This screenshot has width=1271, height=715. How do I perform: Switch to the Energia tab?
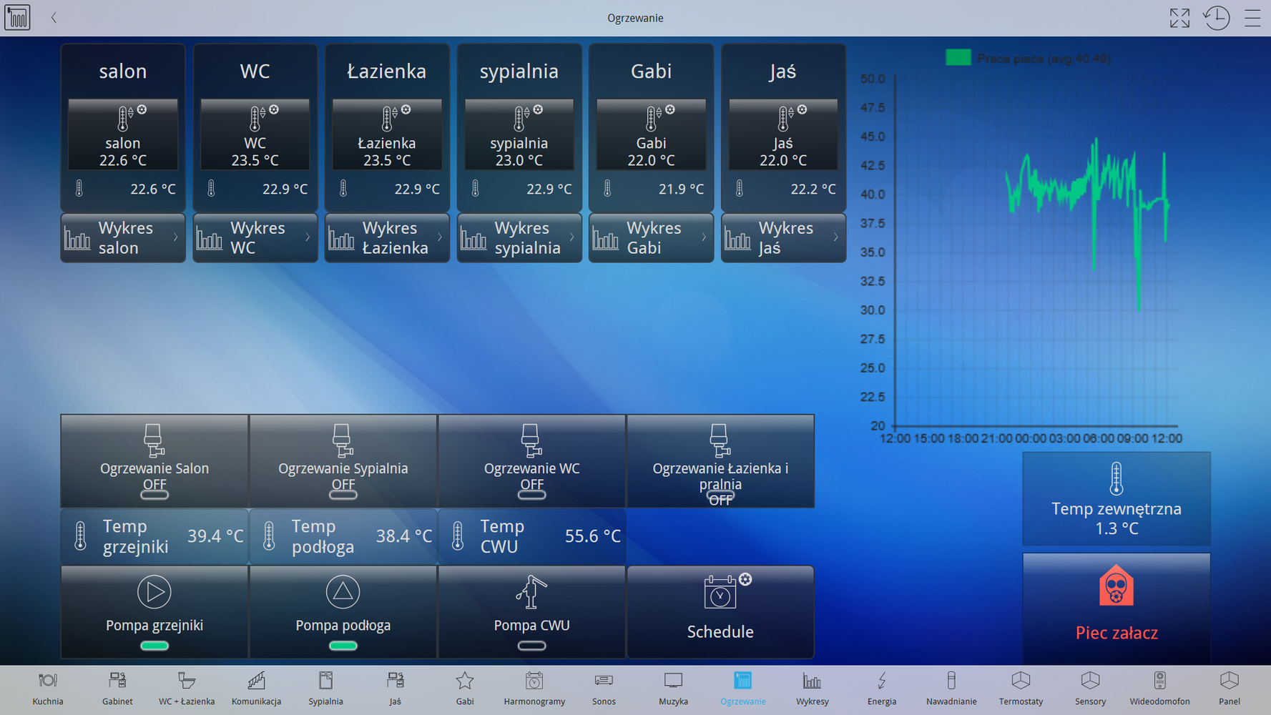click(x=881, y=689)
